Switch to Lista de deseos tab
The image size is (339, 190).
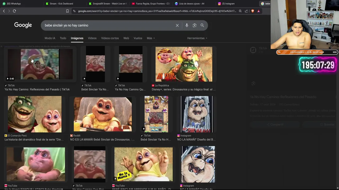click(x=194, y=4)
